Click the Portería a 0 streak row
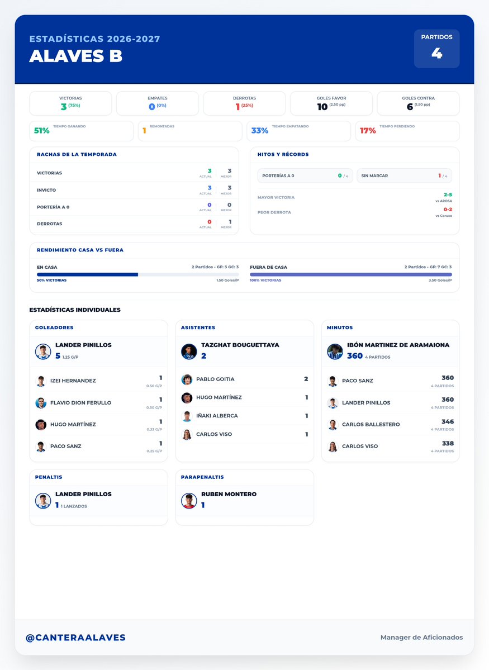 pos(134,207)
